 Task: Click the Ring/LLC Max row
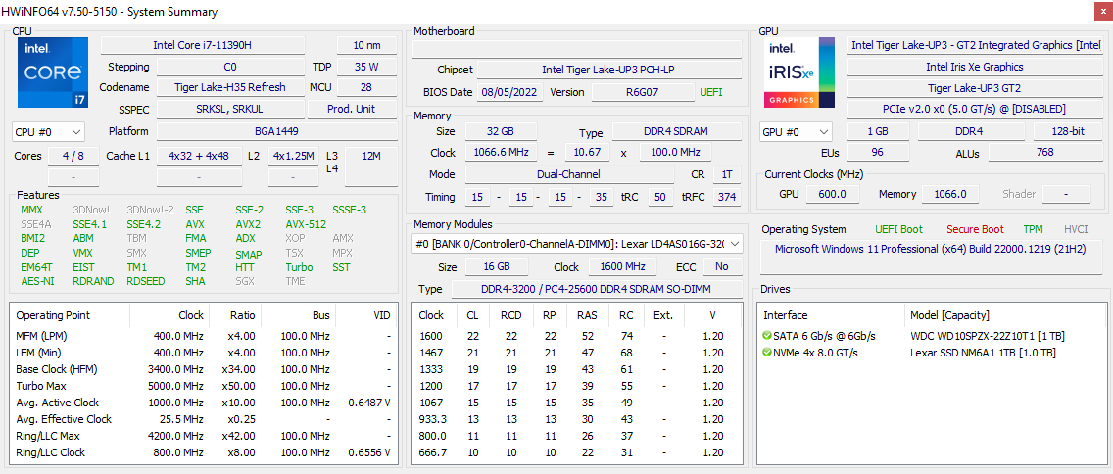click(203, 436)
